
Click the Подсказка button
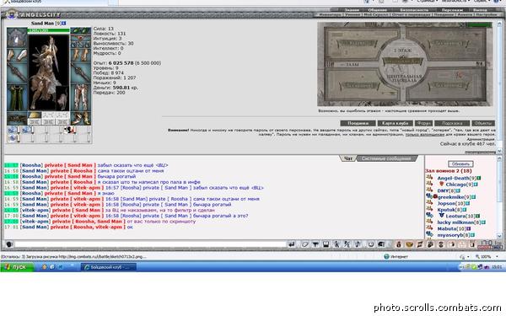pyautogui.click(x=452, y=123)
